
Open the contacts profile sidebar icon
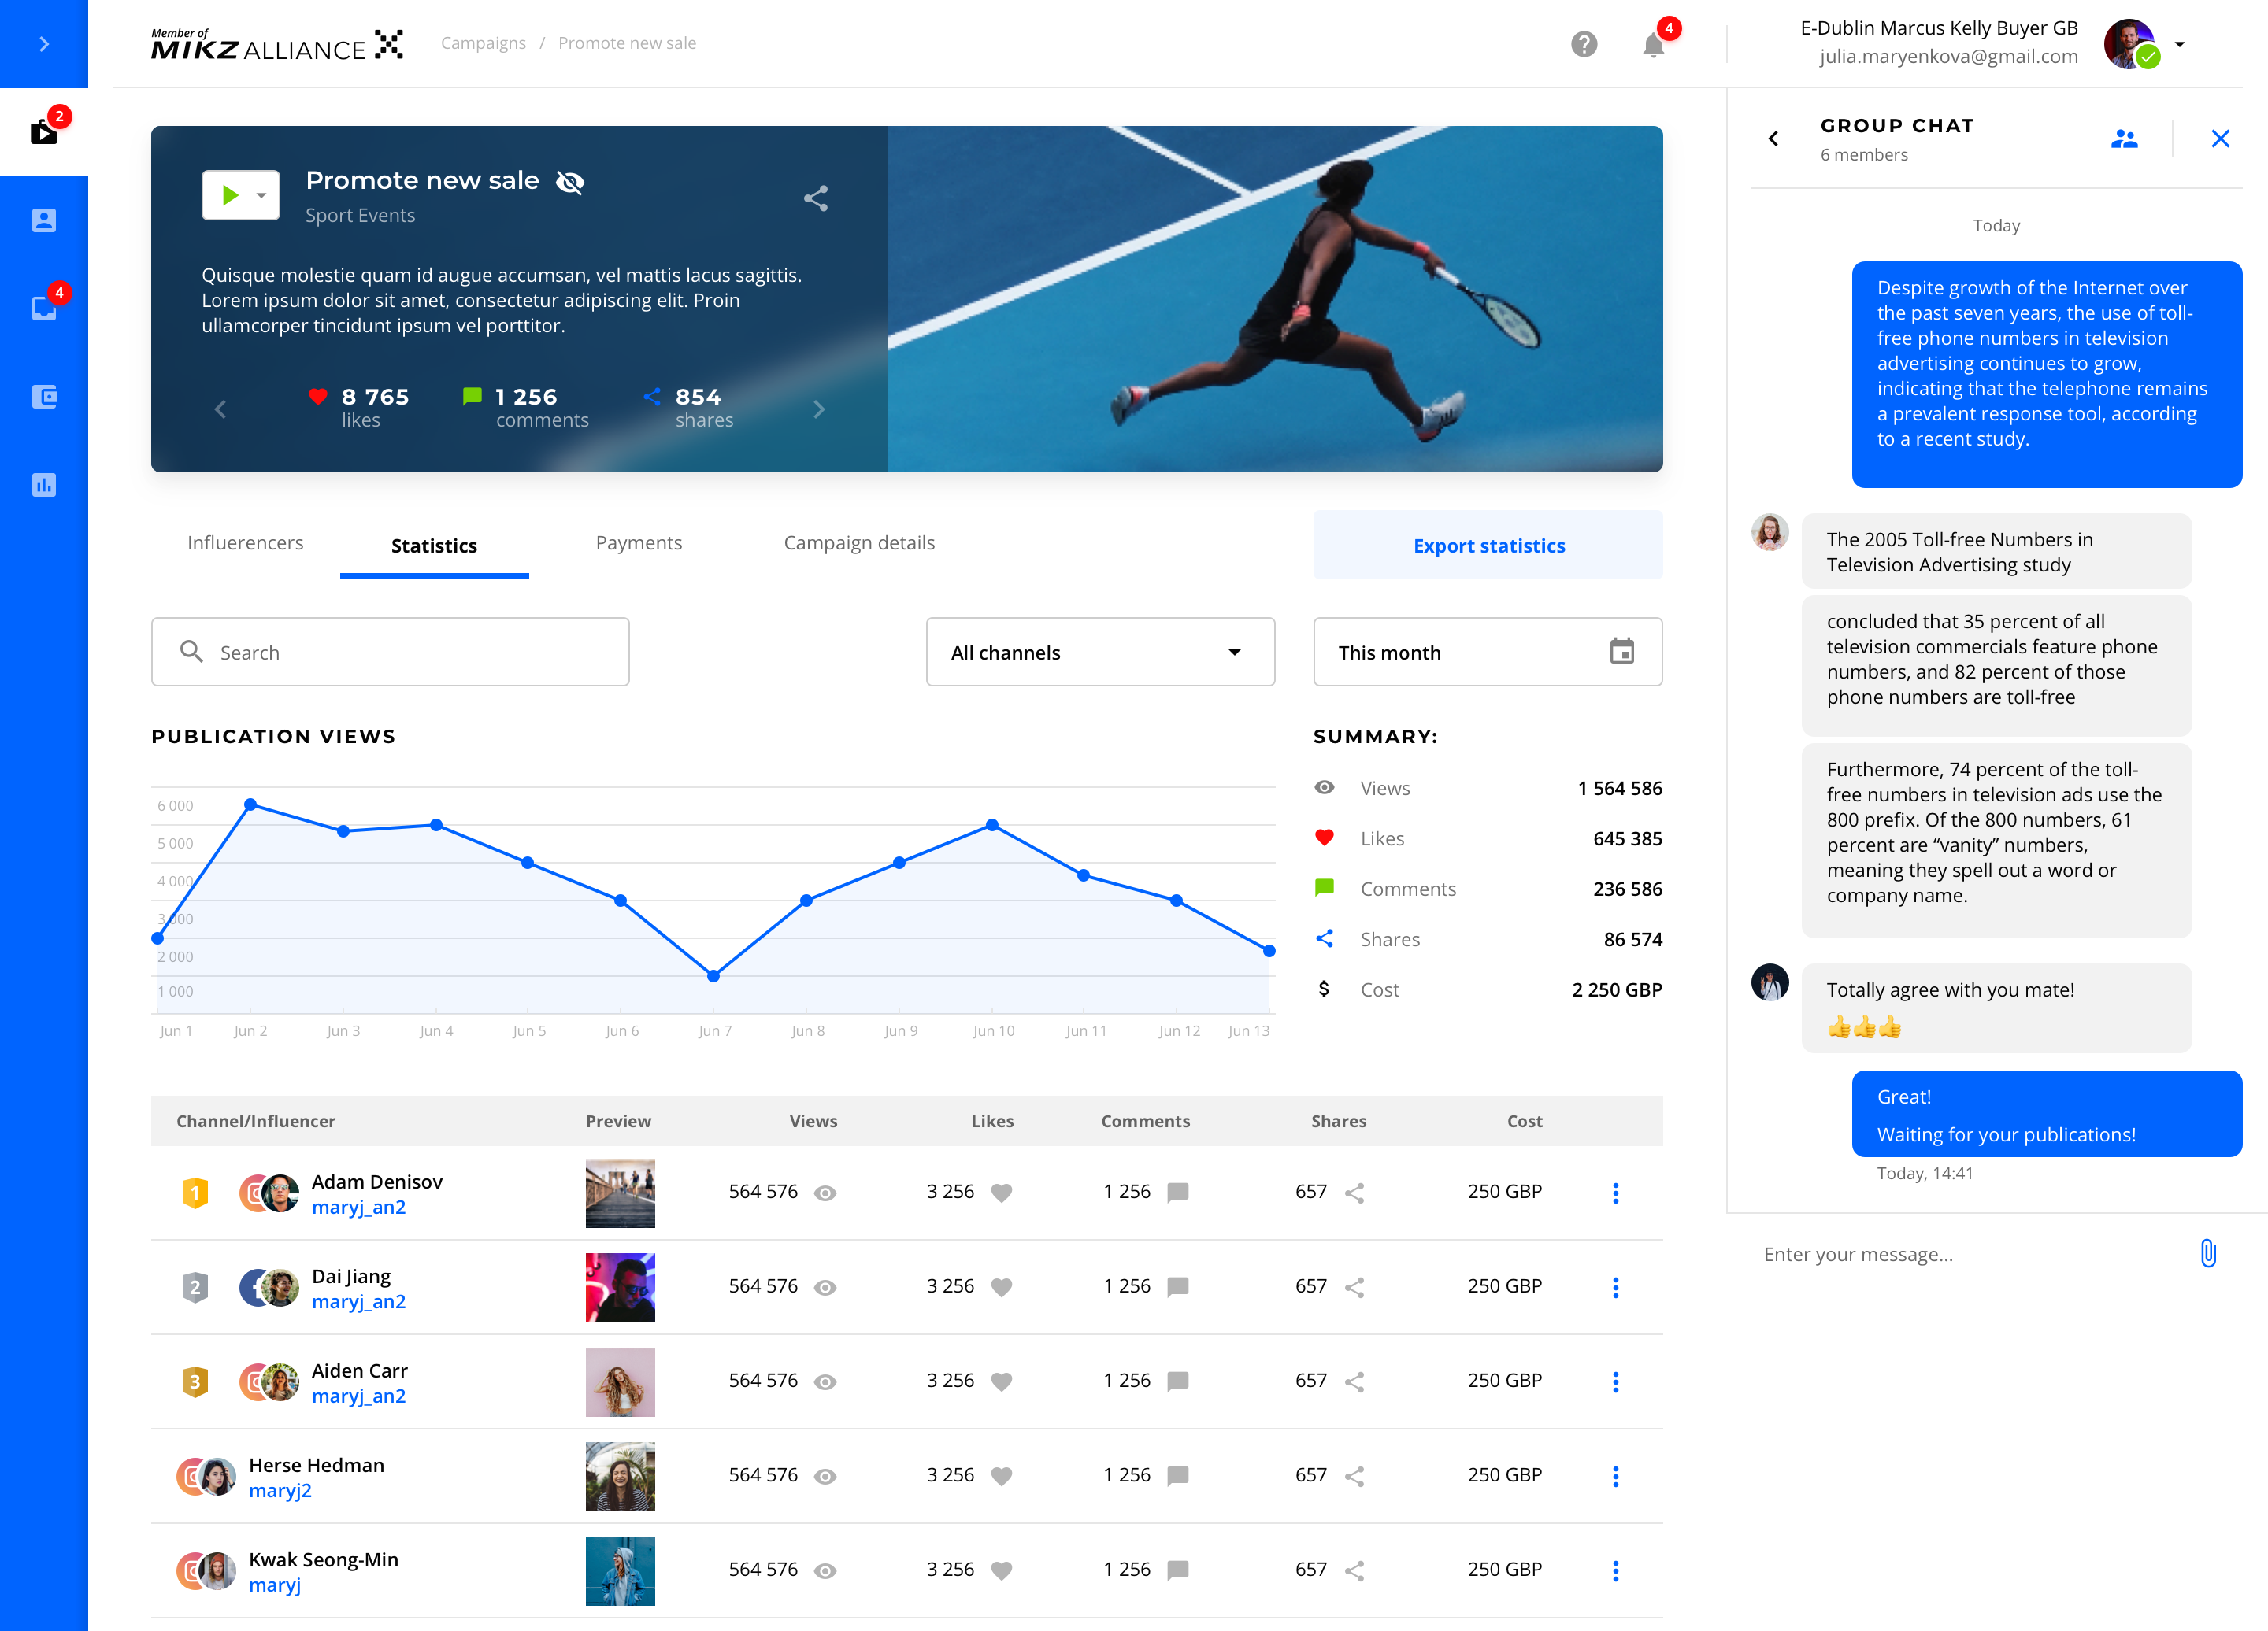pos(44,220)
